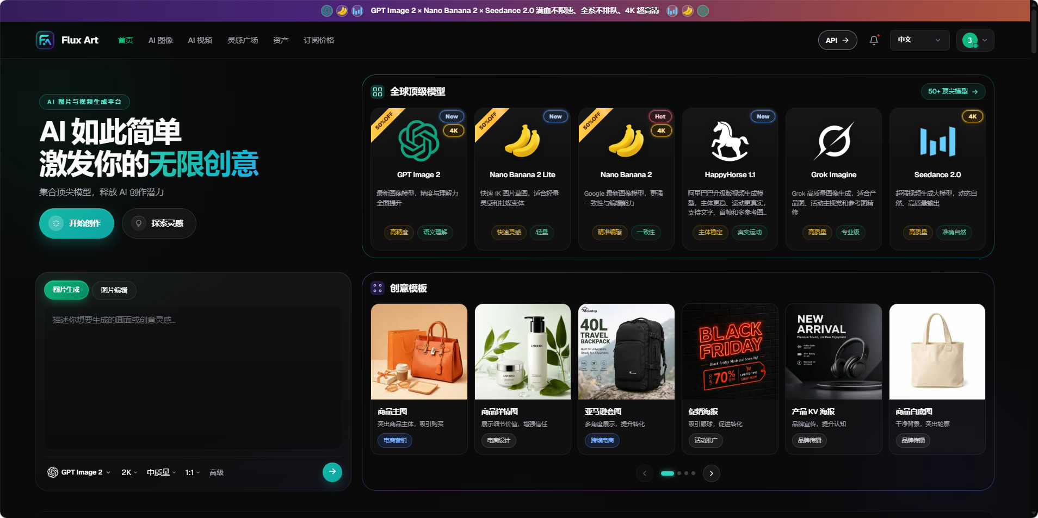This screenshot has height=518, width=1038.
Task: Click the Nano Banana 2 Lite banana icon
Action: [522, 141]
